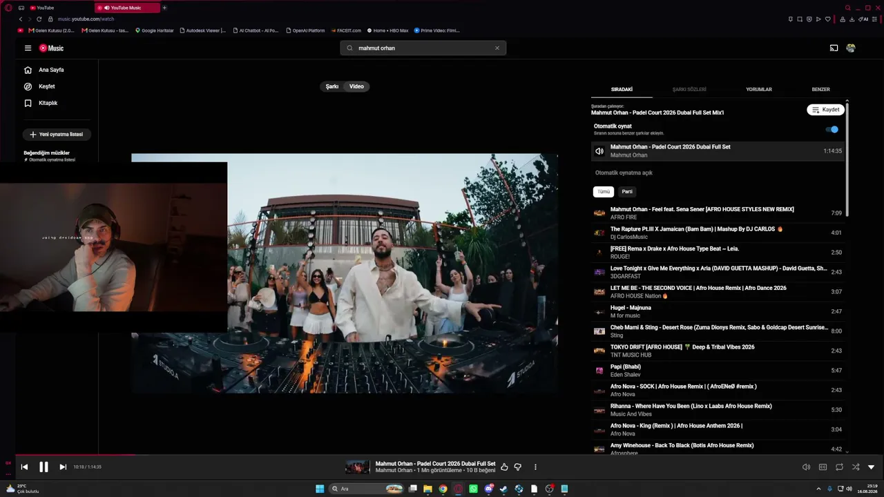Toggle repeat mode in player bar
The width and height of the screenshot is (884, 497).
(839, 467)
